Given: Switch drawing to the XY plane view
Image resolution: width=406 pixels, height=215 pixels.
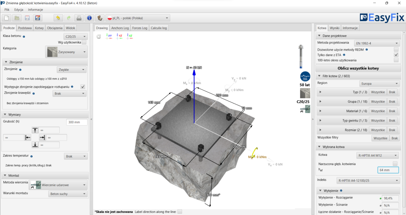Looking at the screenshot, I should 109,36.
